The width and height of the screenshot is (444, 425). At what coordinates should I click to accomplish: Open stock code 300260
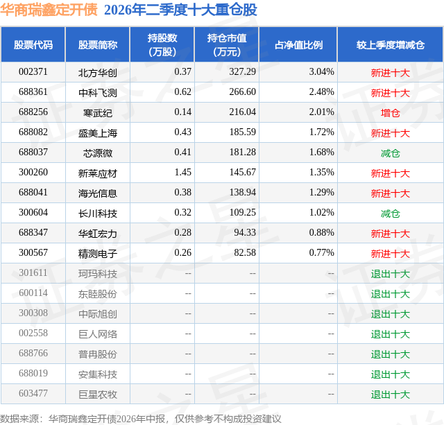pyautogui.click(x=33, y=173)
